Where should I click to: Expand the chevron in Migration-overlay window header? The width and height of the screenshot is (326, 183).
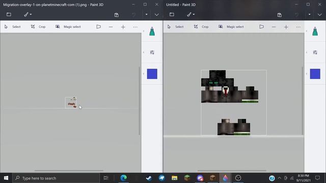(157, 15)
